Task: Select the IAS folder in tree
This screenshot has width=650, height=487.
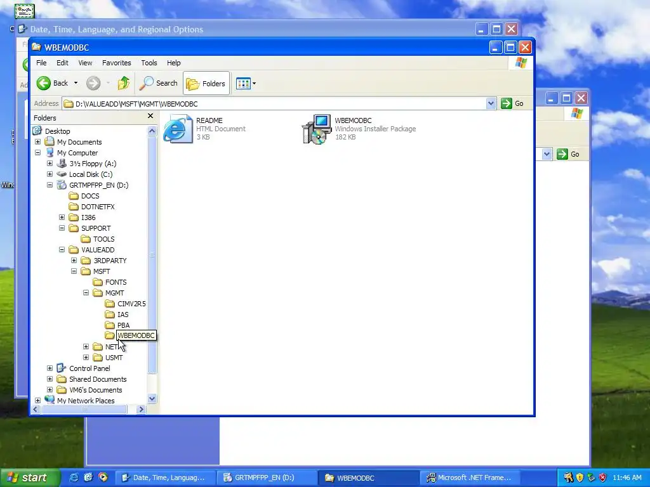Action: tap(123, 315)
